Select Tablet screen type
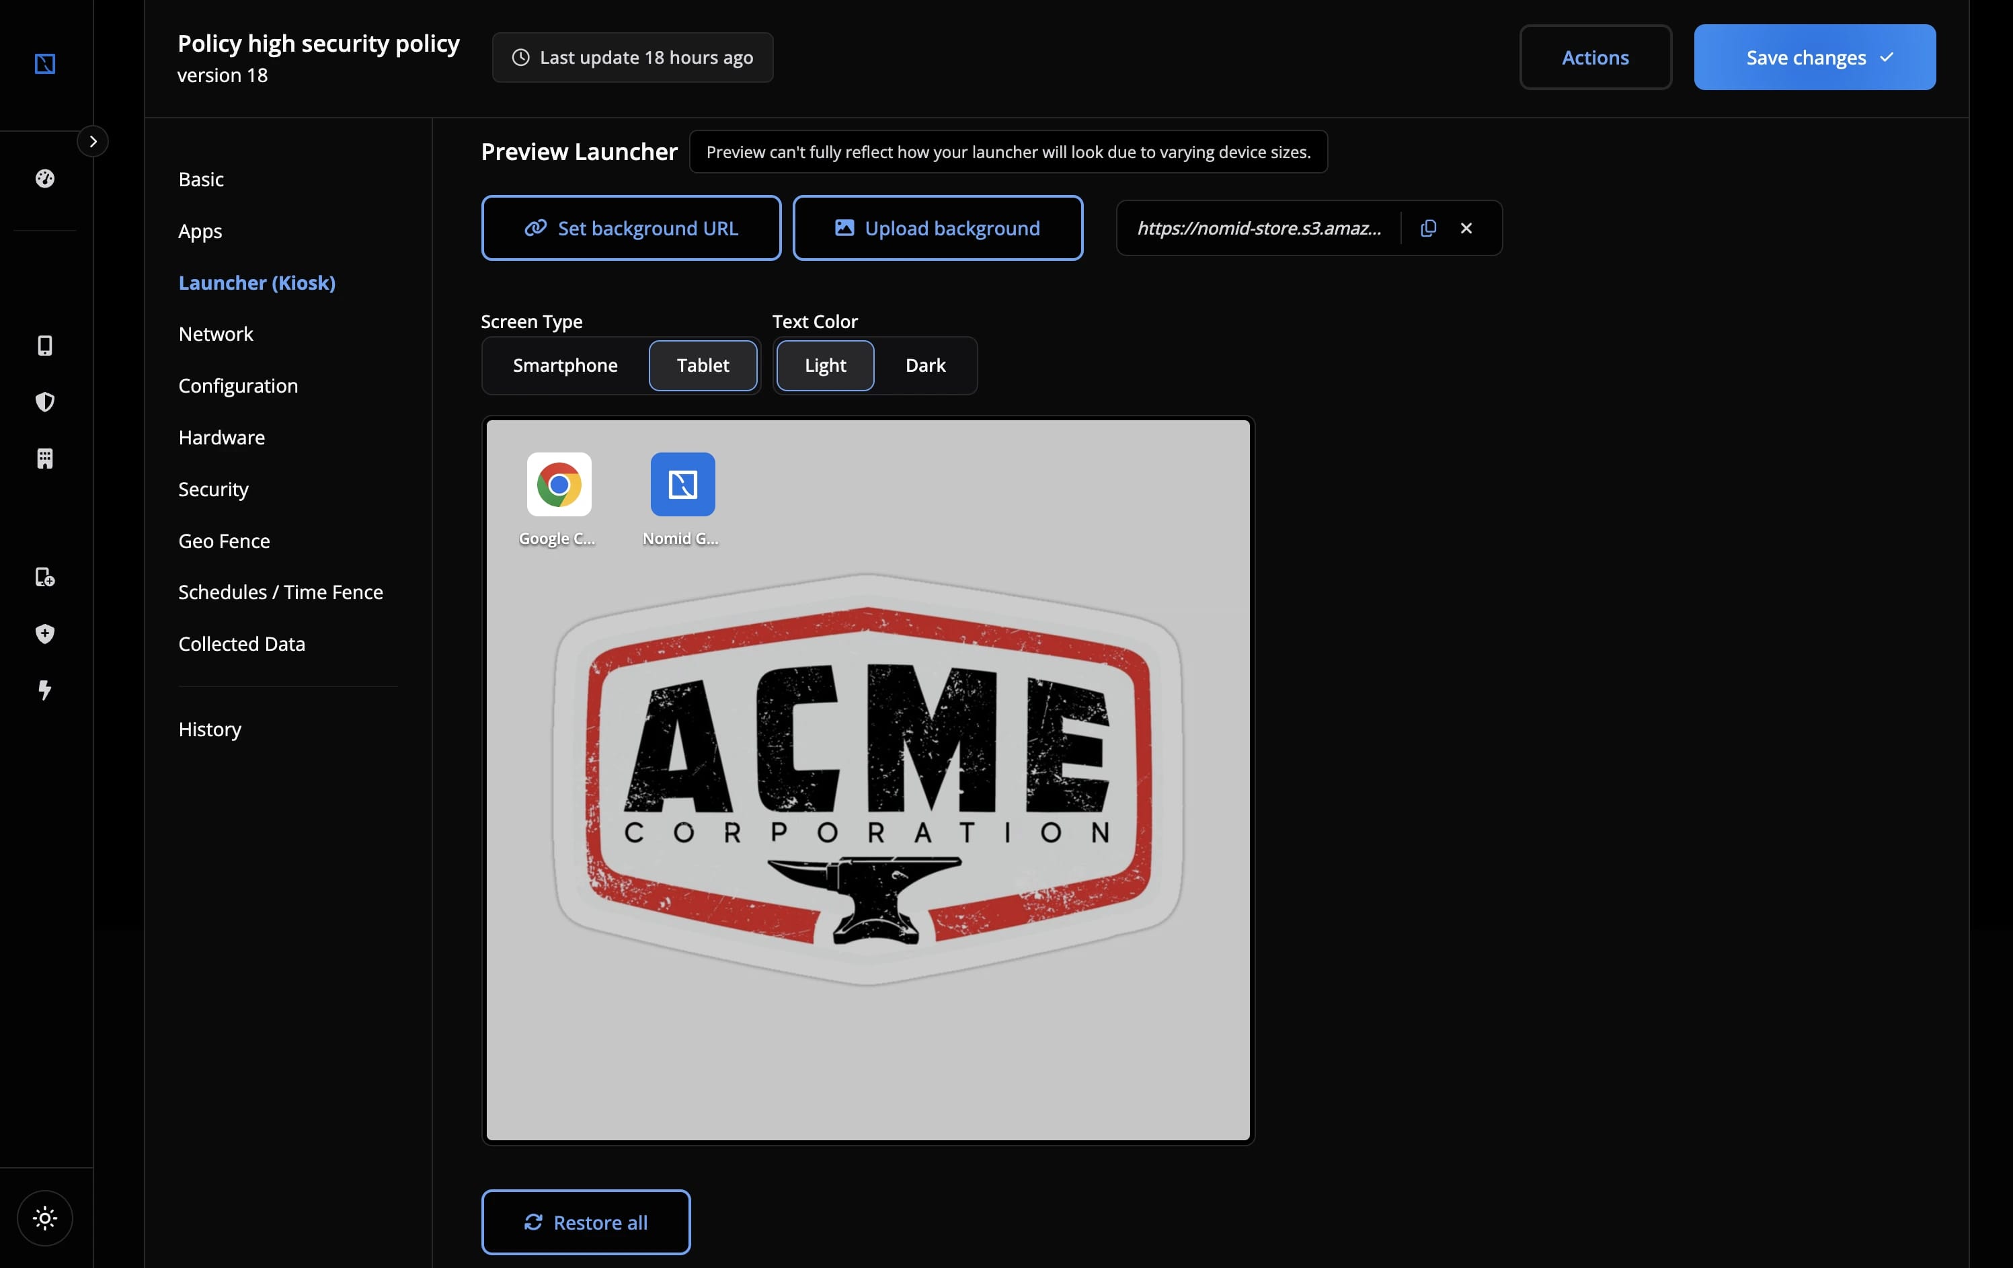This screenshot has width=2013, height=1268. click(x=702, y=365)
